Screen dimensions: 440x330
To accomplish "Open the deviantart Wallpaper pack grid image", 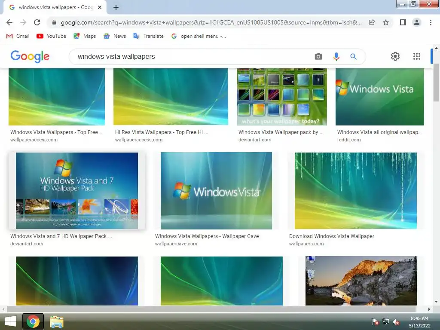I will pyautogui.click(x=282, y=97).
